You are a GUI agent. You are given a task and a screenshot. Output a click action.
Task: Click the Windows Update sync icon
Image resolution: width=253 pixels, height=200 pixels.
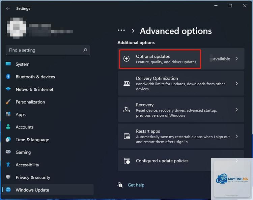tap(8, 190)
